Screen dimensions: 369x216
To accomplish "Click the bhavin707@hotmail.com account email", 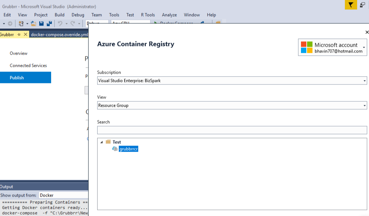I will pos(338,51).
